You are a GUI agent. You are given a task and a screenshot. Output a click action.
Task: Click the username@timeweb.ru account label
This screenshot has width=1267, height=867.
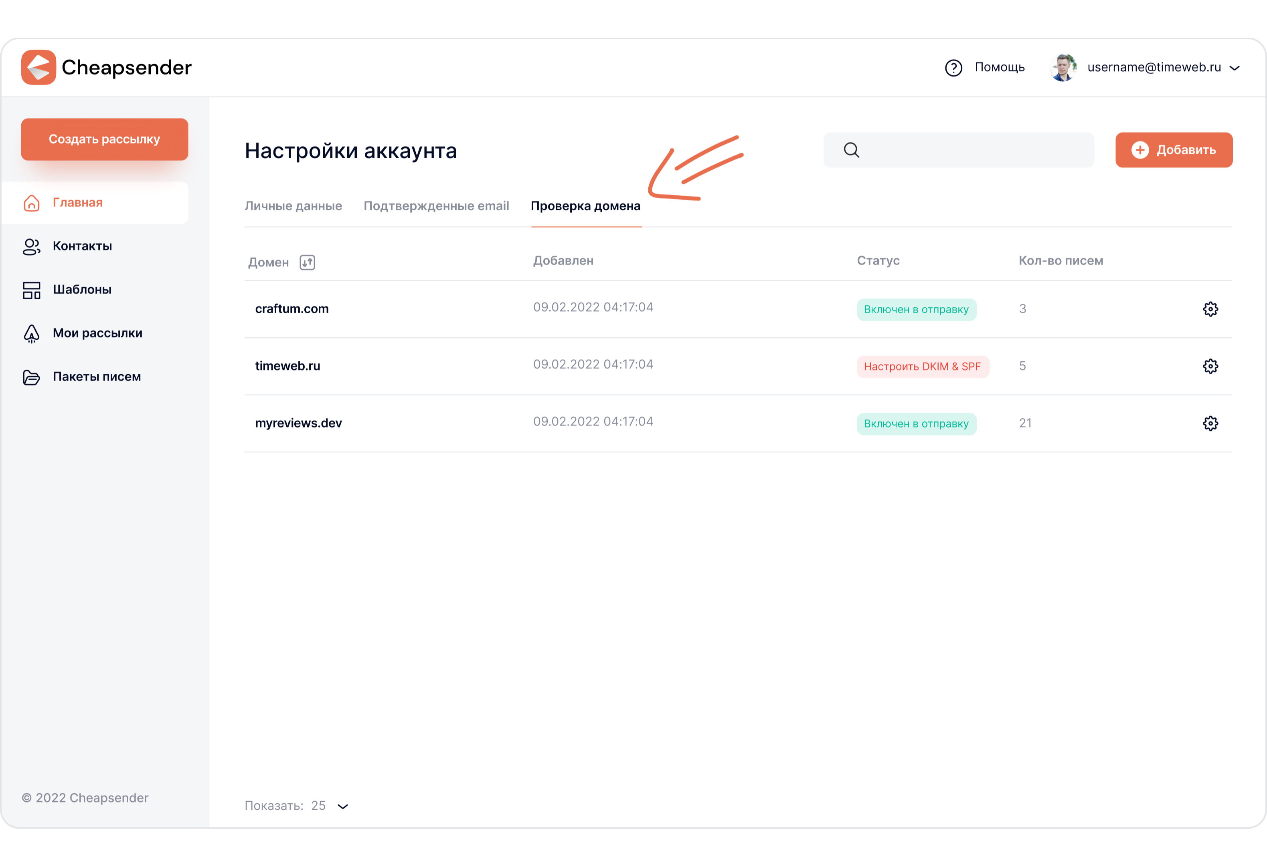click(x=1154, y=68)
